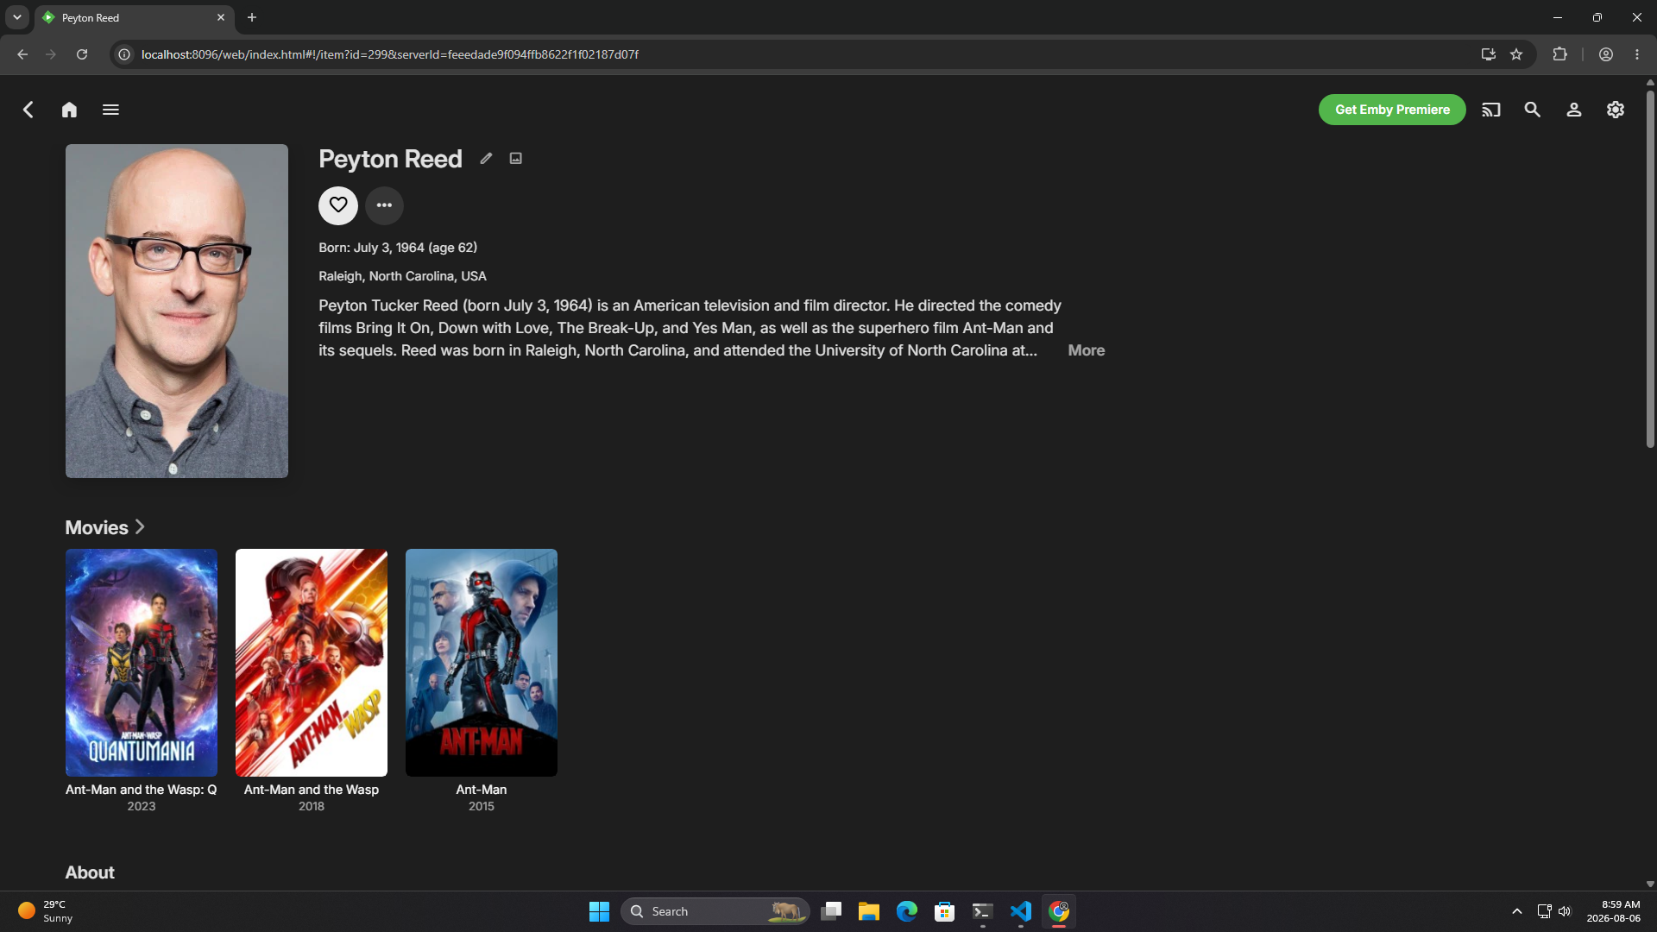View Peyton Reed portrait image
1657x932 pixels.
(x=177, y=311)
